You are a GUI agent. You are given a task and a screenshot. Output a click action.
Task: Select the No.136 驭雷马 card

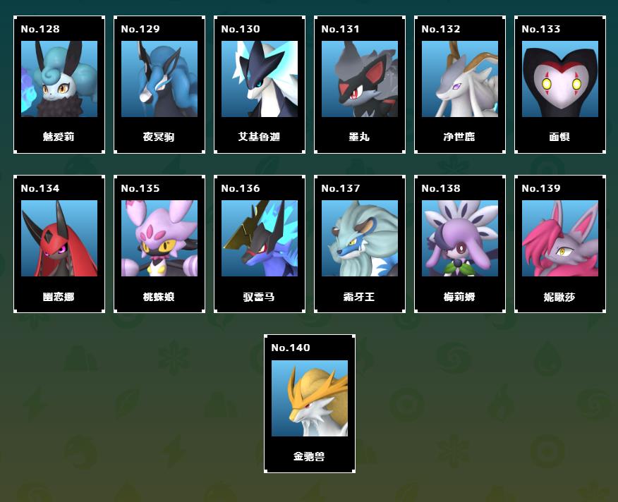point(260,244)
